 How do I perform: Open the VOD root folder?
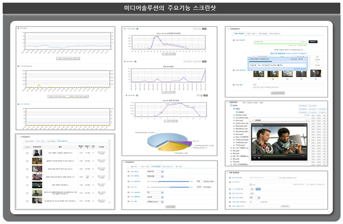(235, 105)
